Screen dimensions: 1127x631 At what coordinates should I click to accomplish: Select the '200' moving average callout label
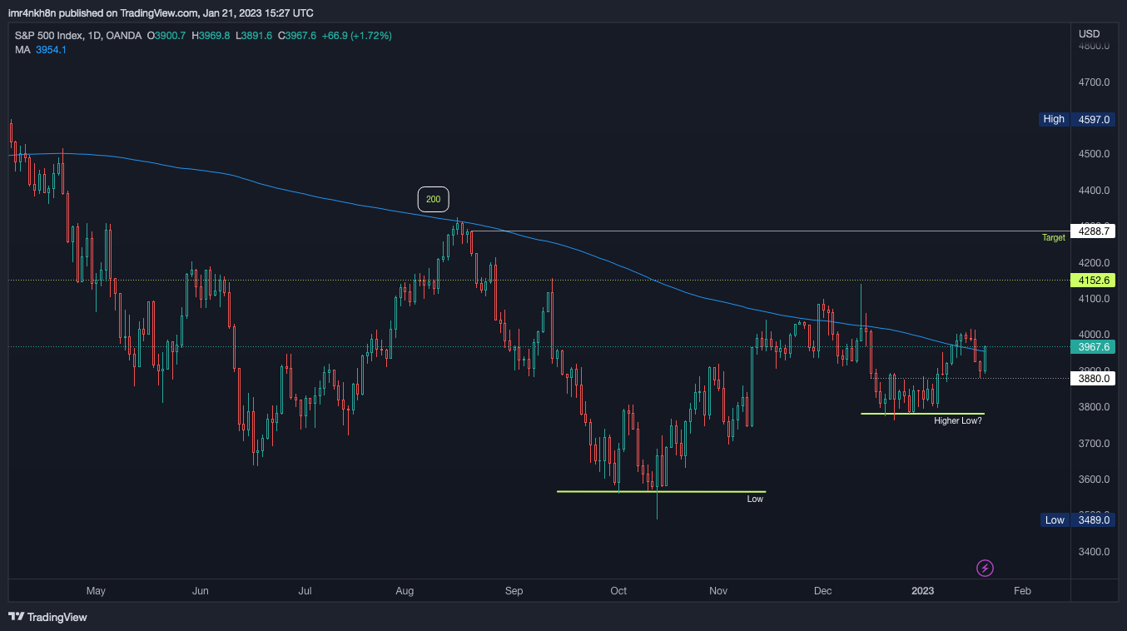[x=433, y=199]
